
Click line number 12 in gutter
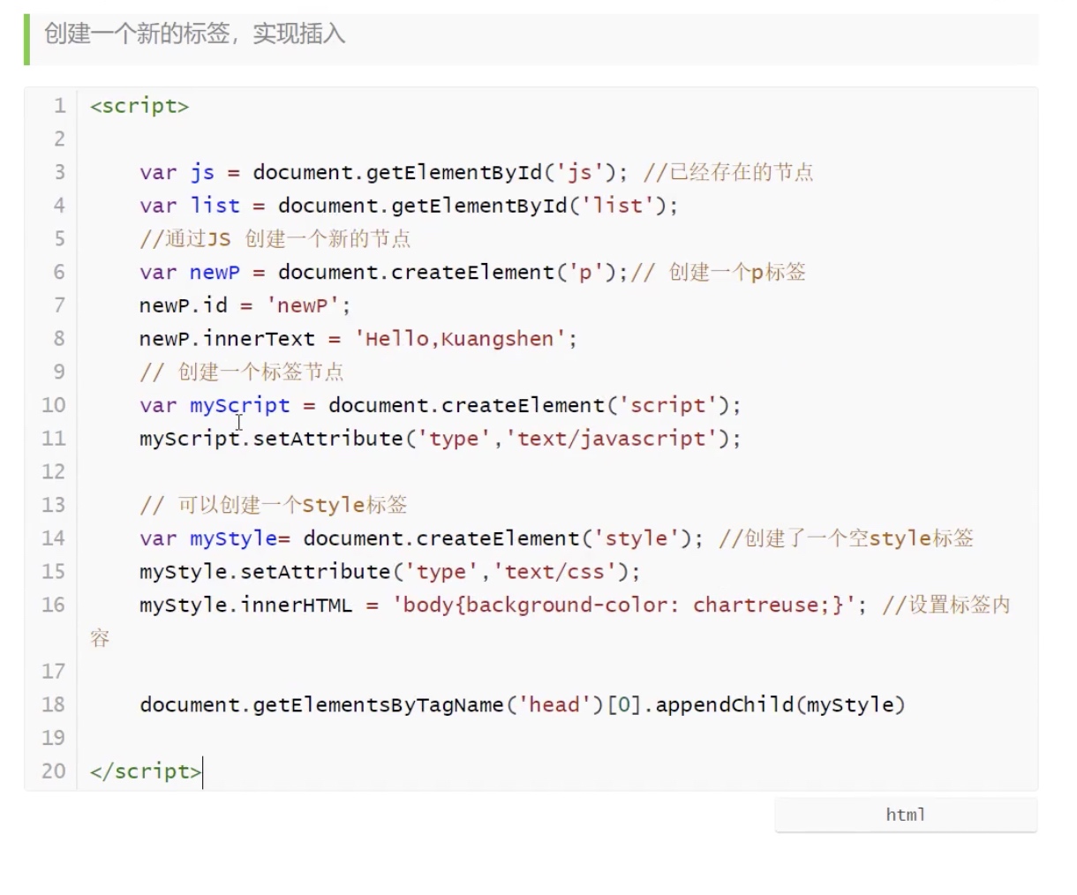(x=54, y=471)
